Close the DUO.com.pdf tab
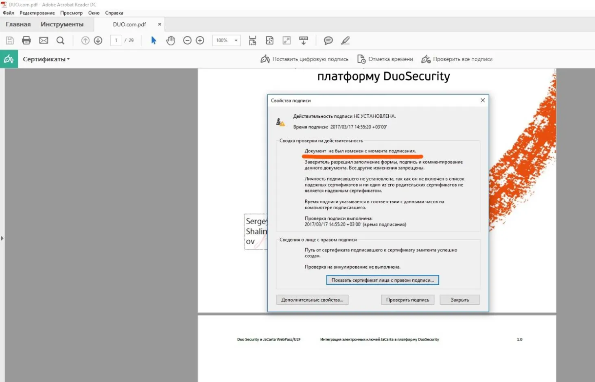The height and width of the screenshot is (382, 595). point(160,24)
